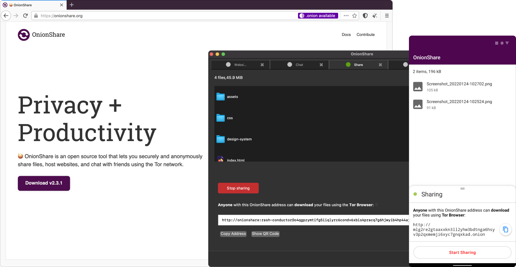The width and height of the screenshot is (516, 267).
Task: Click the new identity broom icon
Action: (375, 16)
